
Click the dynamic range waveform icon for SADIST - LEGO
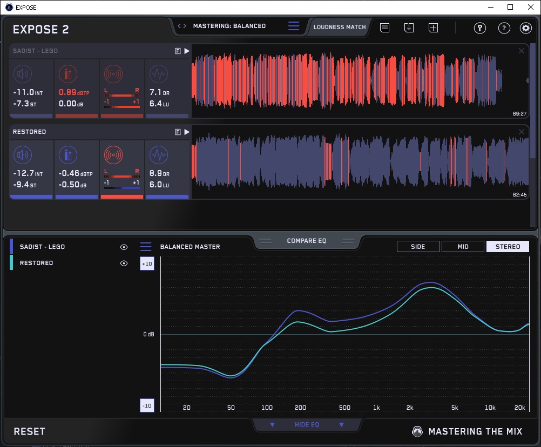pos(158,74)
